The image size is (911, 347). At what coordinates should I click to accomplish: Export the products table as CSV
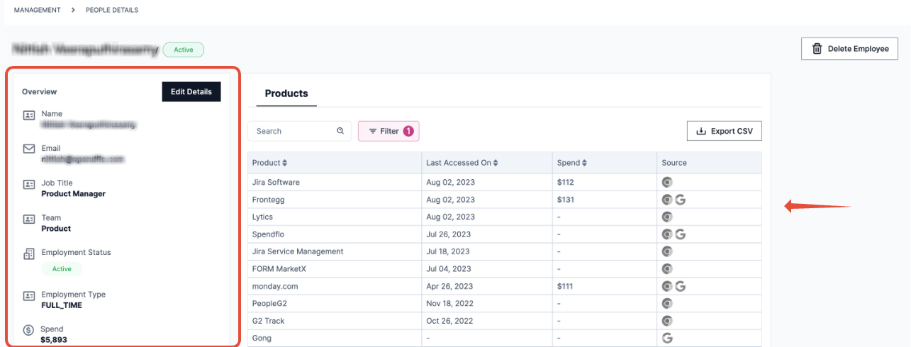pyautogui.click(x=725, y=131)
